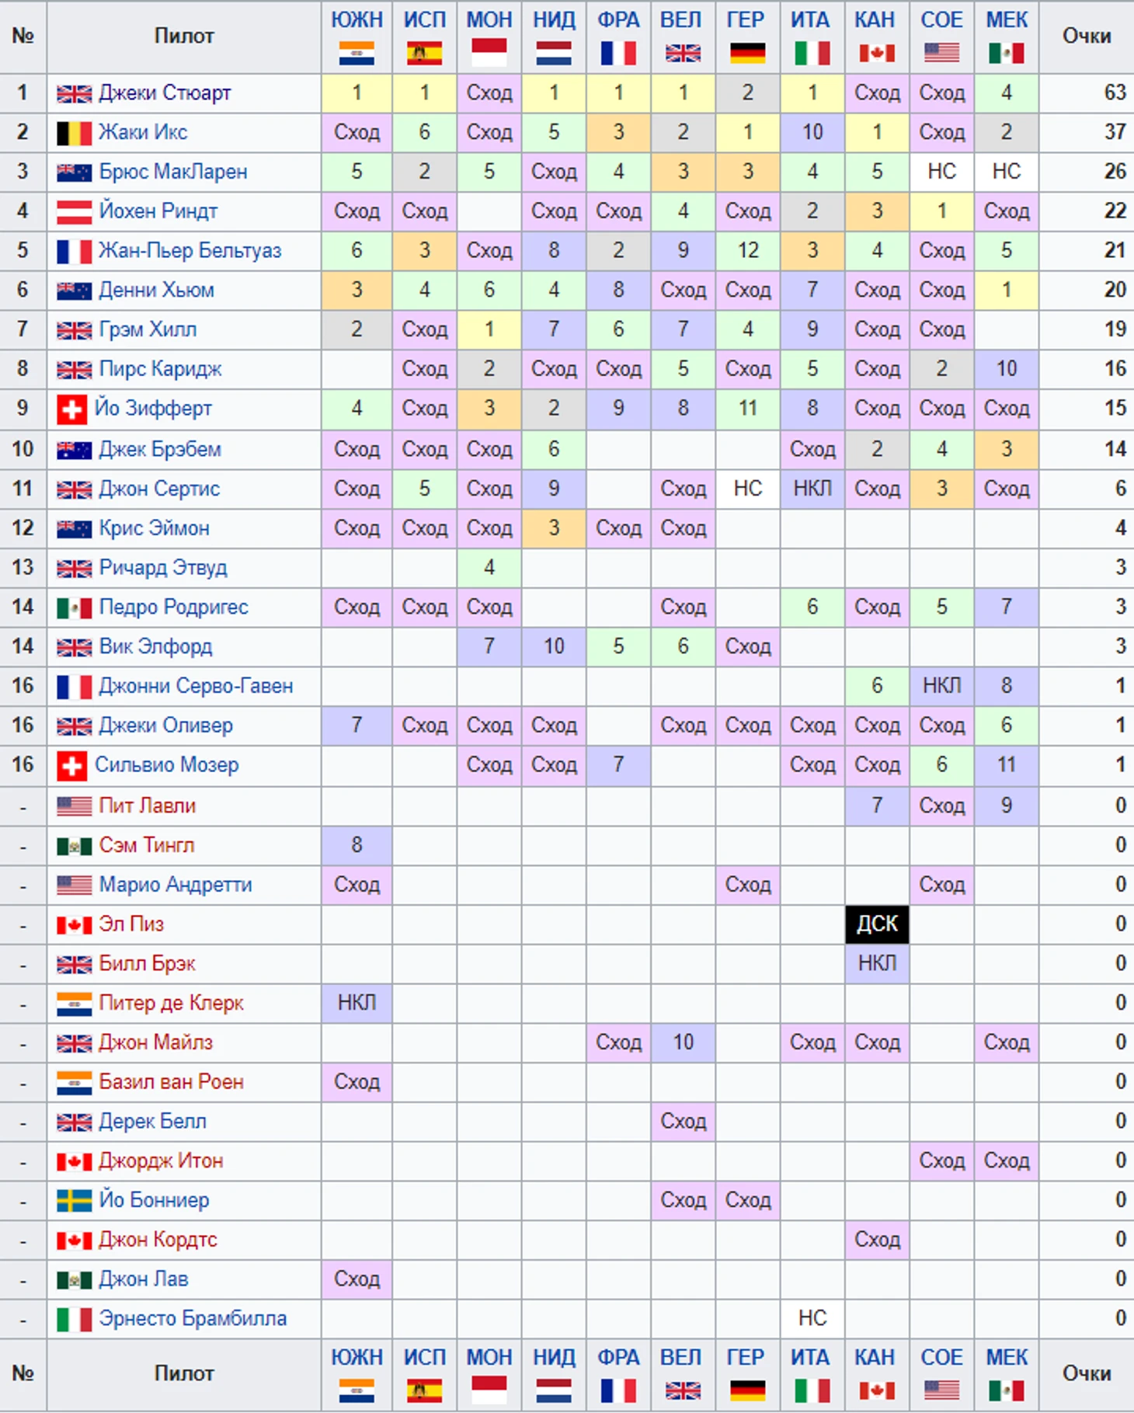Open the red link Билл Брэк
Screen dimensions: 1134x1413
(x=147, y=964)
